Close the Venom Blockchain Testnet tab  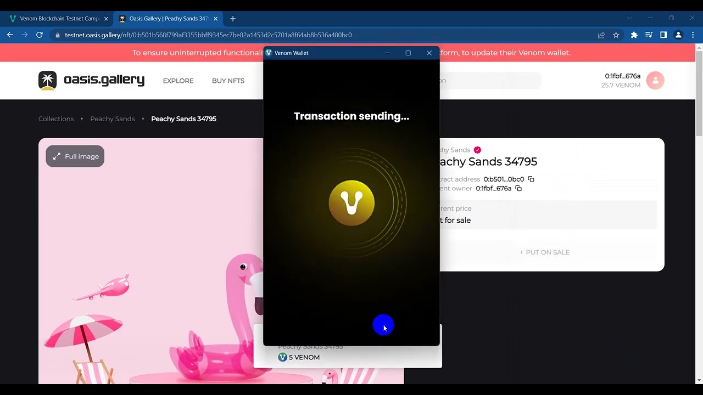106,19
